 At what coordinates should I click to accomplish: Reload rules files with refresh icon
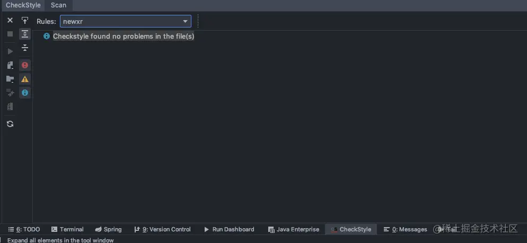[x=10, y=124]
